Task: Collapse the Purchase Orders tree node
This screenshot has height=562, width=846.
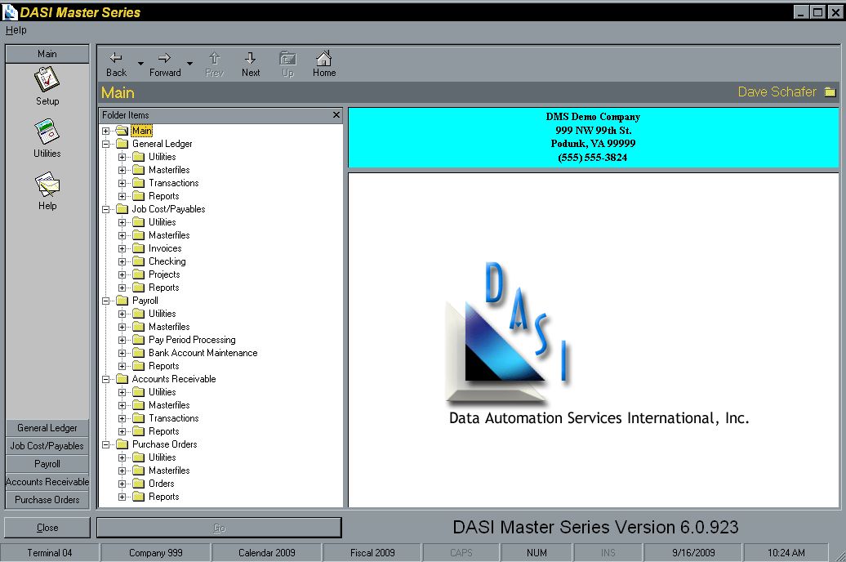Action: pos(106,445)
